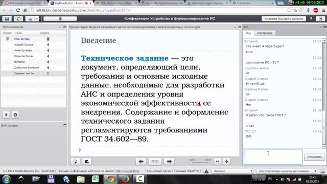Screen dimensions: 327x184
Task: Click the Медиа column header
Action: 53,33
